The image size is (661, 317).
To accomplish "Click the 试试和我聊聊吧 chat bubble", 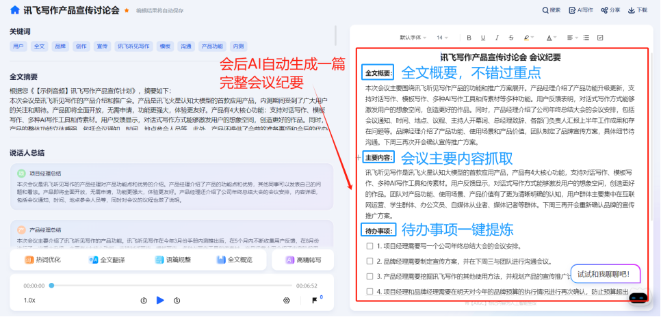I will point(606,274).
